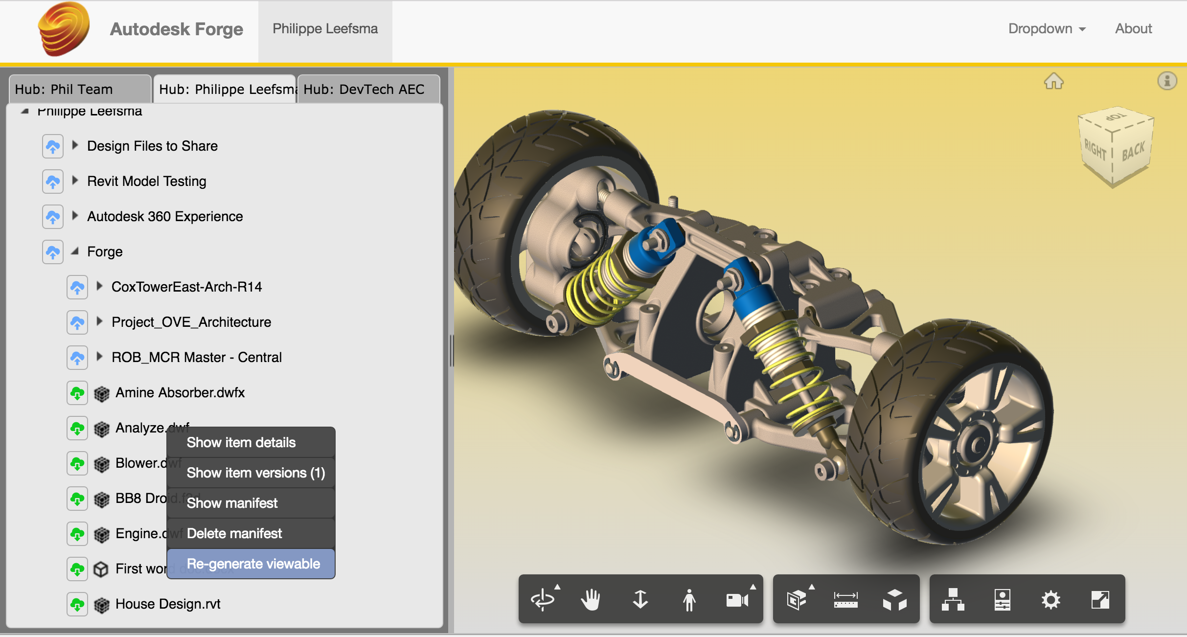The width and height of the screenshot is (1187, 637).
Task: Select the Orbit tool in viewer toolbar
Action: tap(543, 599)
